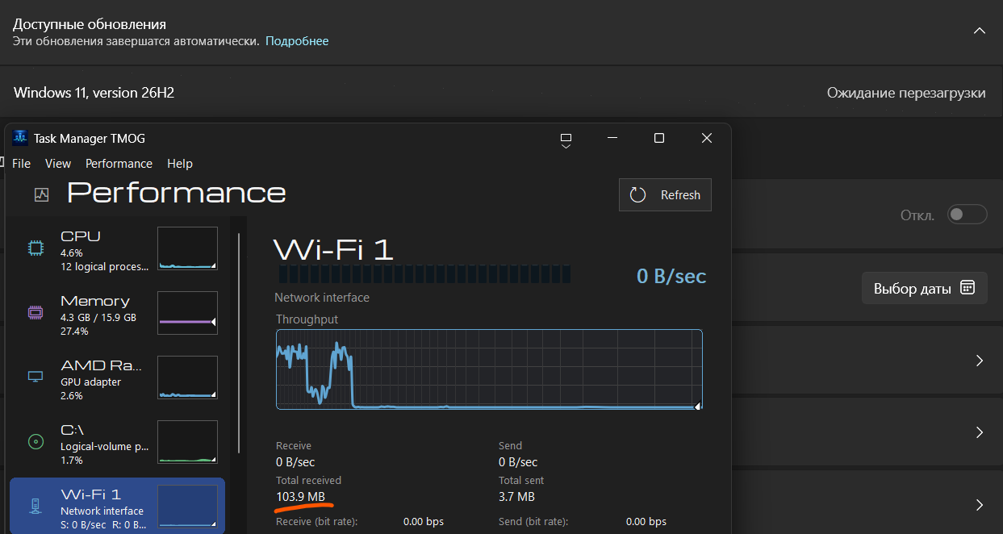Screen dimensions: 1003x534
Task: Click the C:\ disk icon
Action: 36,441
